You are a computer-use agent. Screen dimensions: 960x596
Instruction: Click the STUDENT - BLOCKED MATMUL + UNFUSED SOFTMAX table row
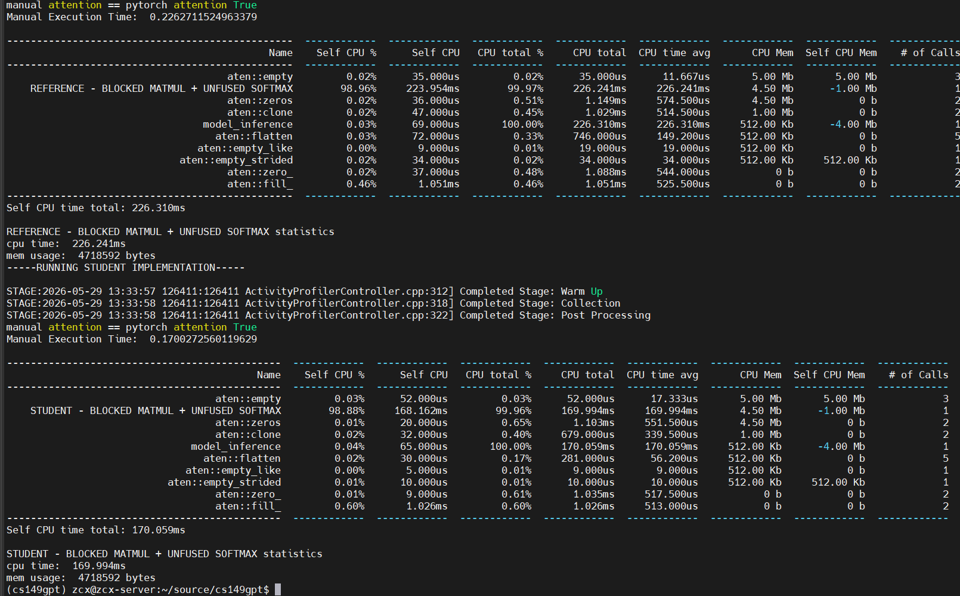pyautogui.click(x=477, y=410)
